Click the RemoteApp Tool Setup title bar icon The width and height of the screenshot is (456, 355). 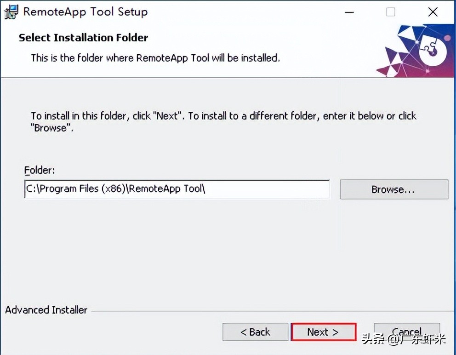click(x=11, y=12)
